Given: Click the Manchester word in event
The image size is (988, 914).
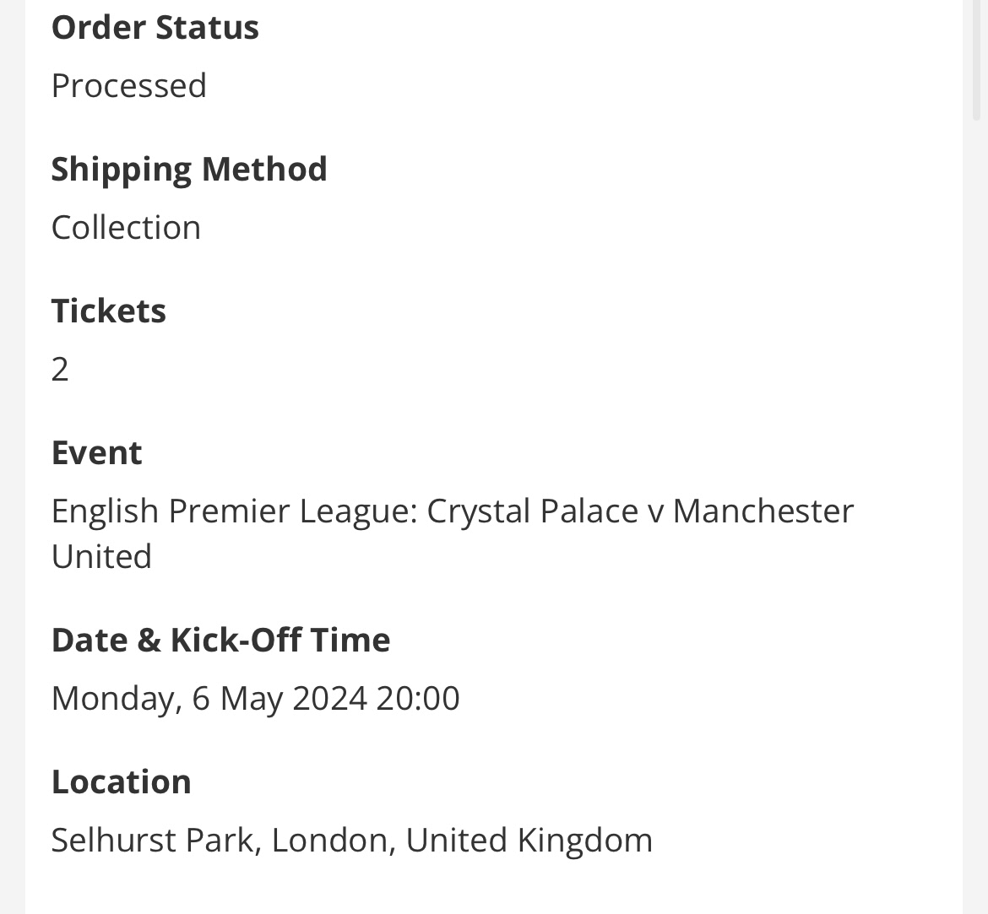Looking at the screenshot, I should pos(763,511).
